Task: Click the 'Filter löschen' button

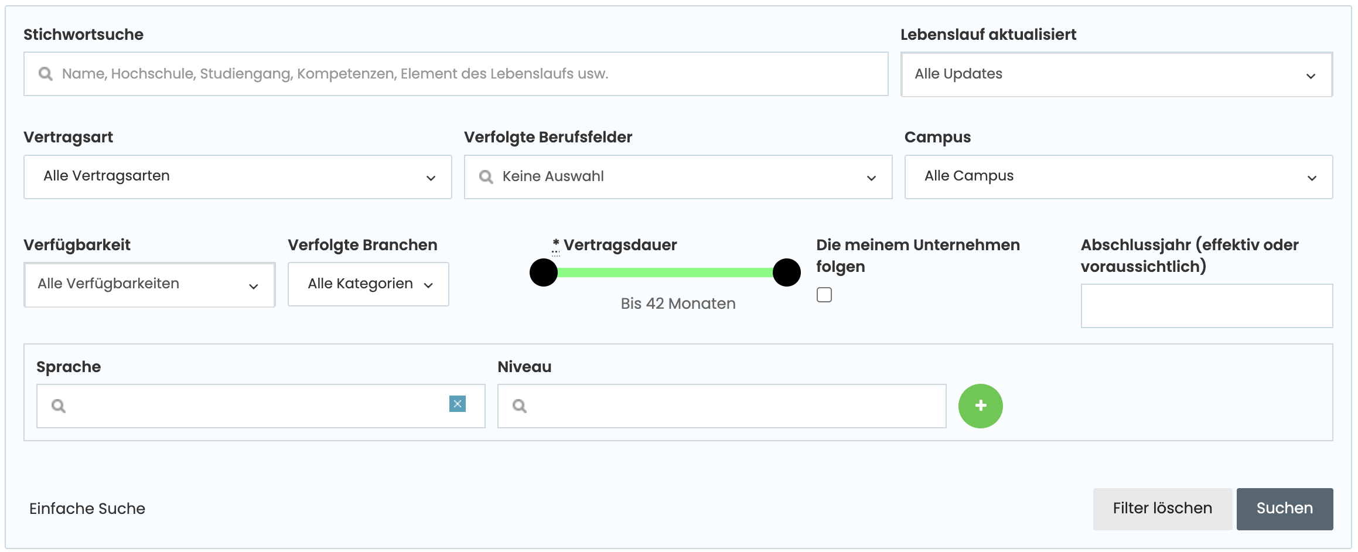Action: (x=1162, y=508)
